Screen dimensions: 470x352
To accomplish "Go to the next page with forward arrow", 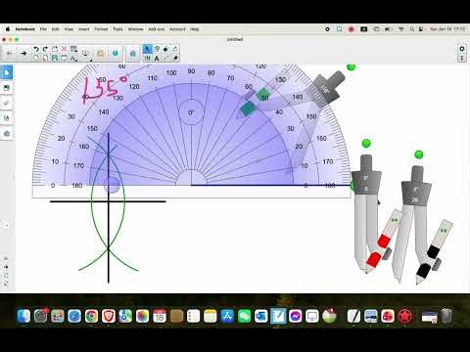I will tap(23, 53).
